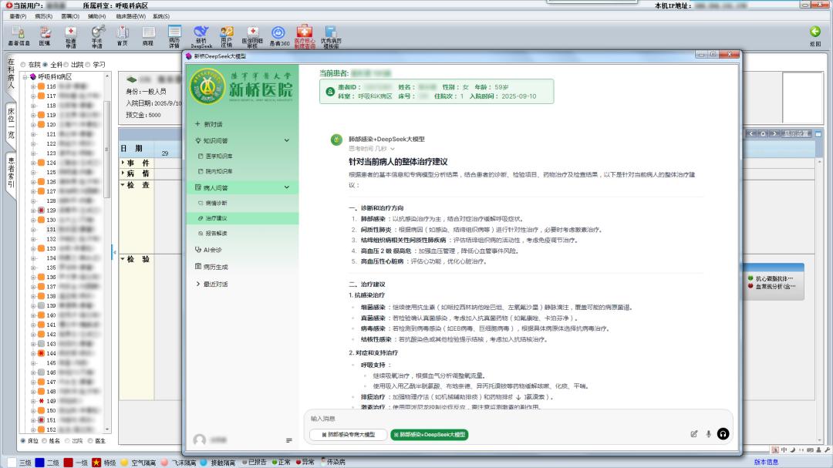Select 姓名 sort radio button
The height and width of the screenshot is (468, 833).
coord(45,441)
